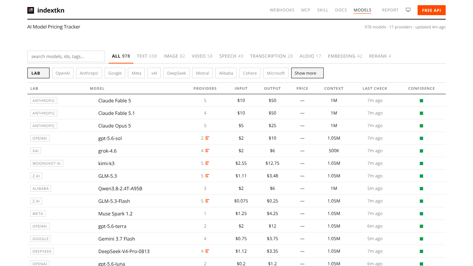Switch to the VIDEO 58 tab
473x266 pixels.
(202, 56)
